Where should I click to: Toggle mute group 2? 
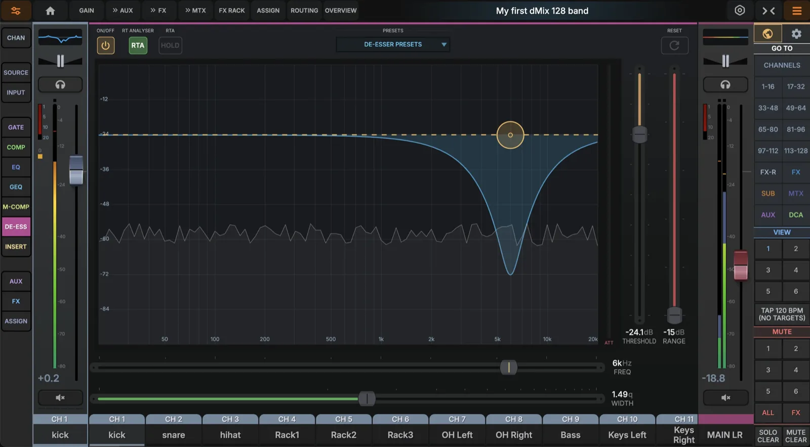coord(796,348)
